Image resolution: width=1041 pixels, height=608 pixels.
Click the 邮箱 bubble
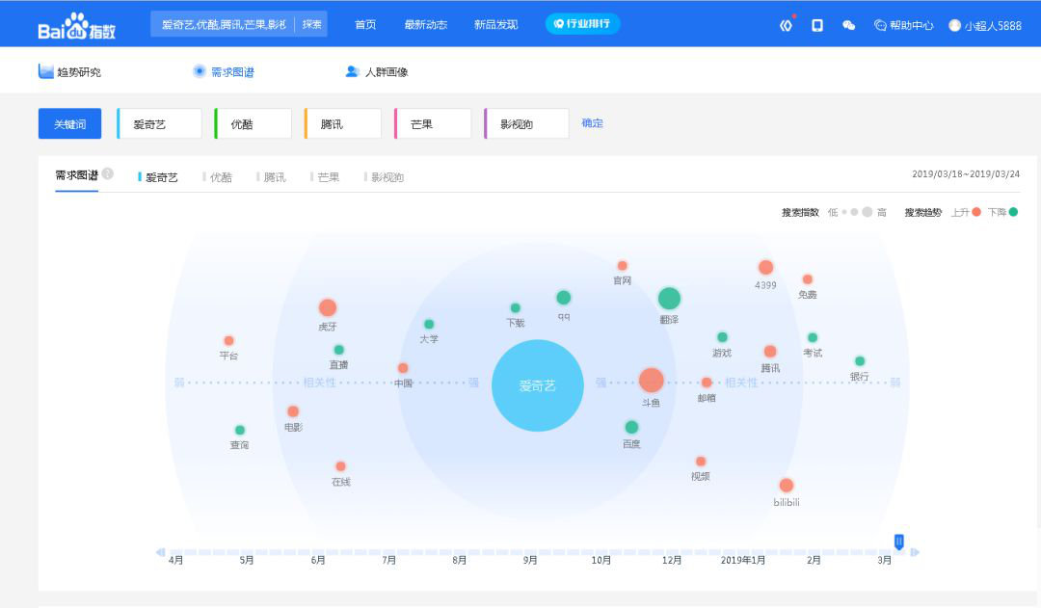[x=707, y=383]
